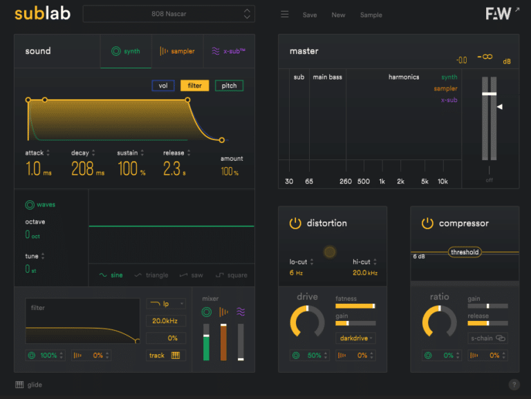531x399 pixels.
Task: Open the hamburger menu icon
Action: tap(285, 14)
